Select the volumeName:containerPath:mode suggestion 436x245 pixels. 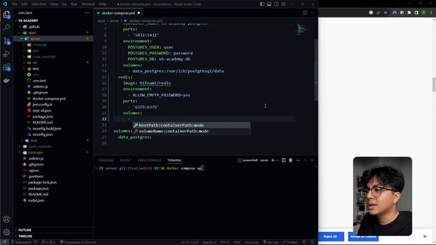tap(191, 131)
